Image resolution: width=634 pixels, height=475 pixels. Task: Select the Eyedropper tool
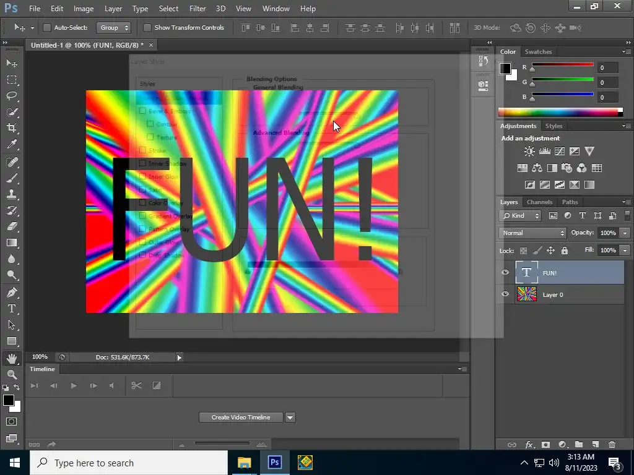point(12,144)
